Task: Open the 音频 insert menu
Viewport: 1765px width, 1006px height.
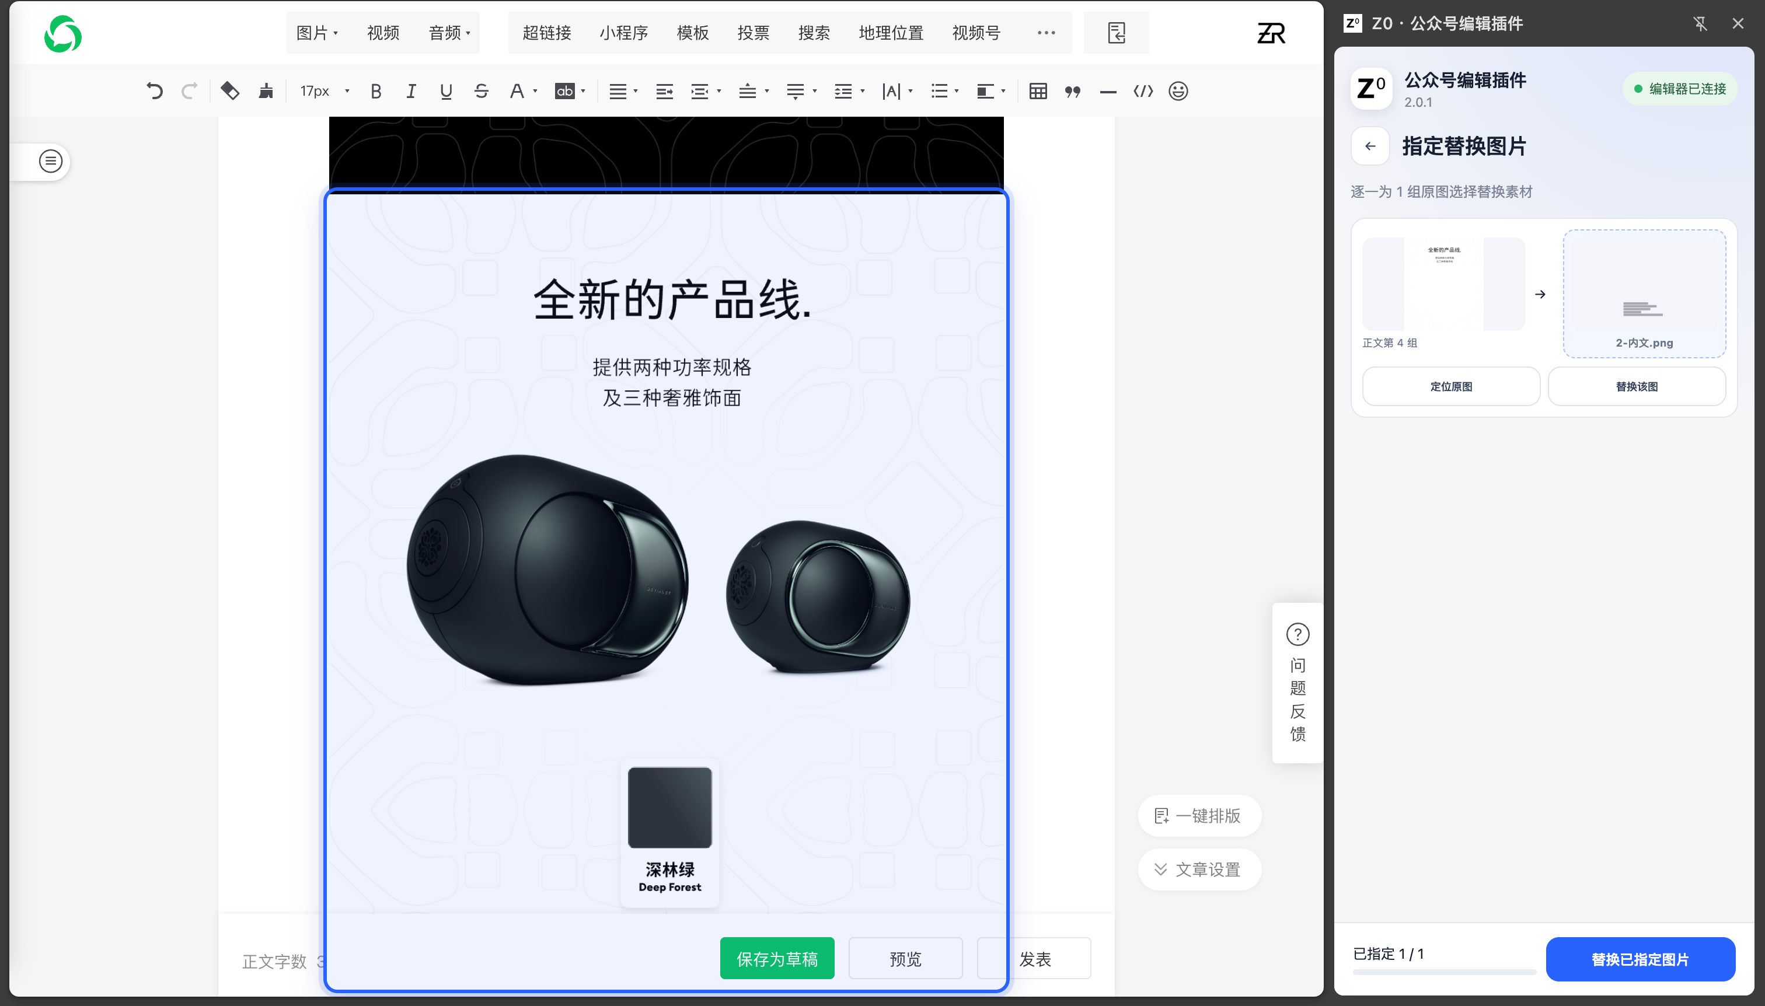Action: [449, 33]
